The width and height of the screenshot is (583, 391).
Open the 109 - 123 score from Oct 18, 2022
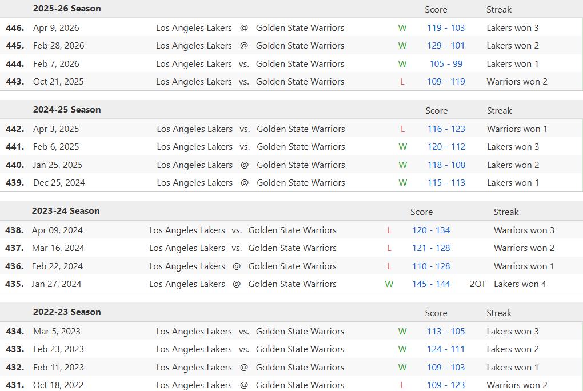tap(445, 385)
